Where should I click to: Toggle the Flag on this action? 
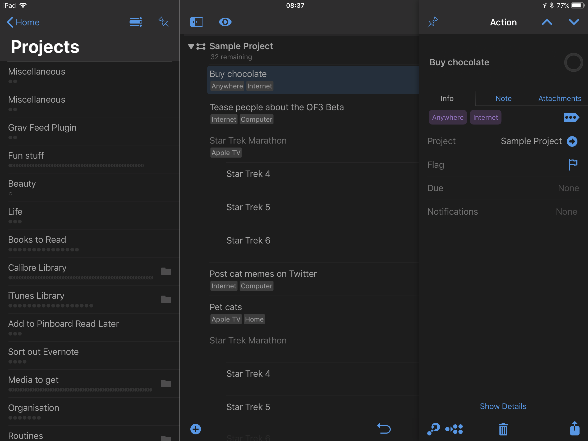pos(573,164)
